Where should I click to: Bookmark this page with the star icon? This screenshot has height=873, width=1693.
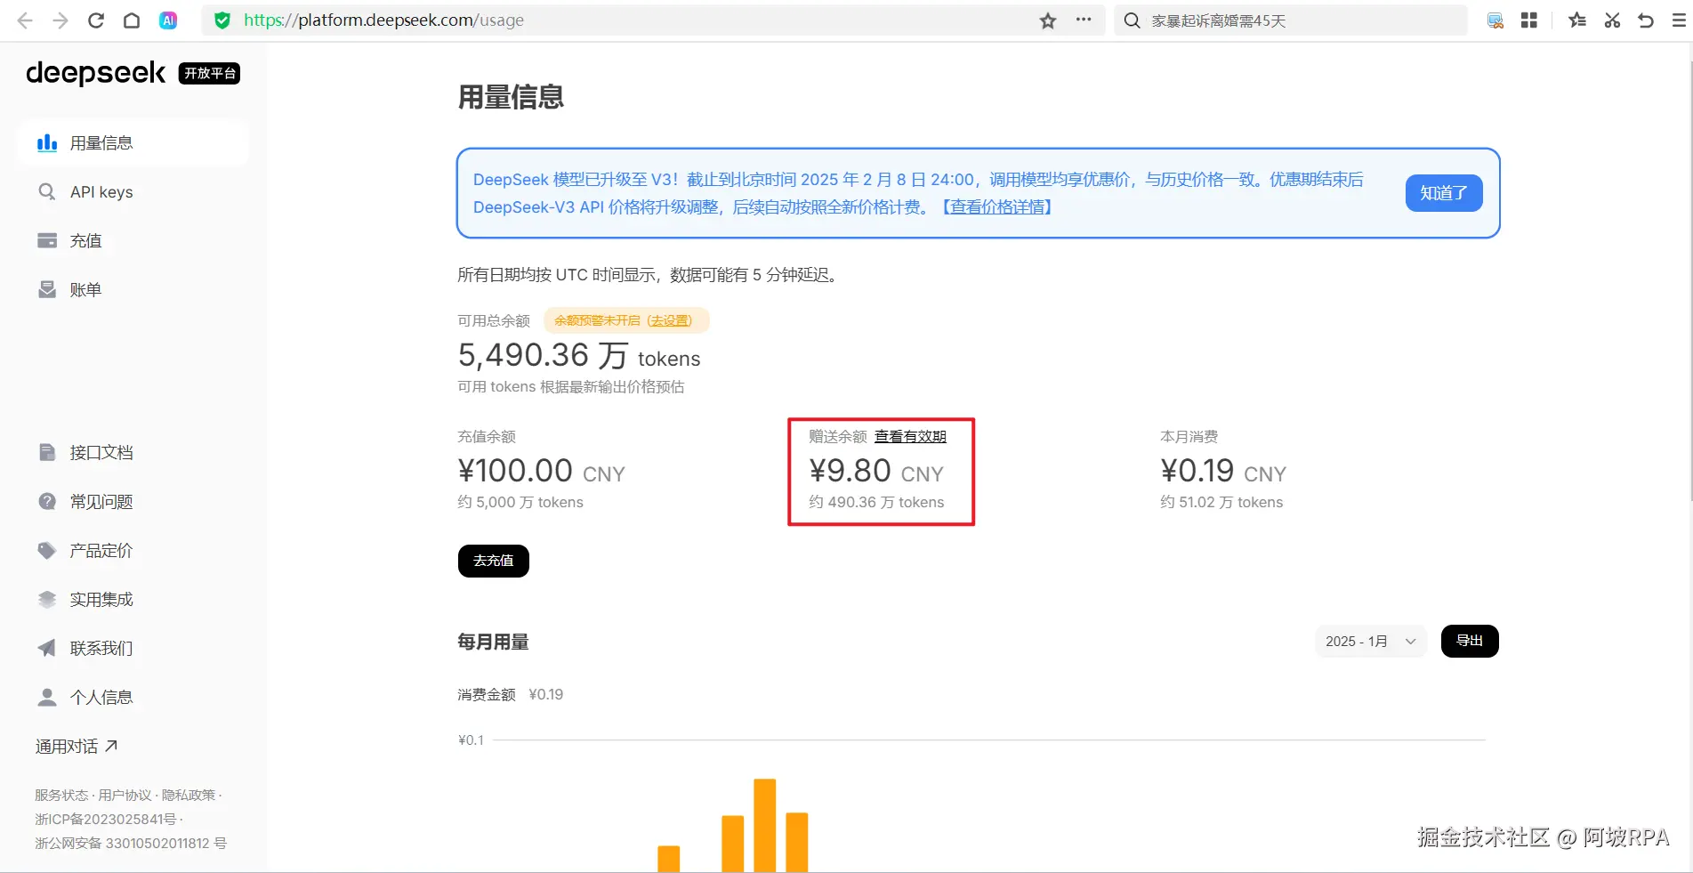(x=1048, y=20)
